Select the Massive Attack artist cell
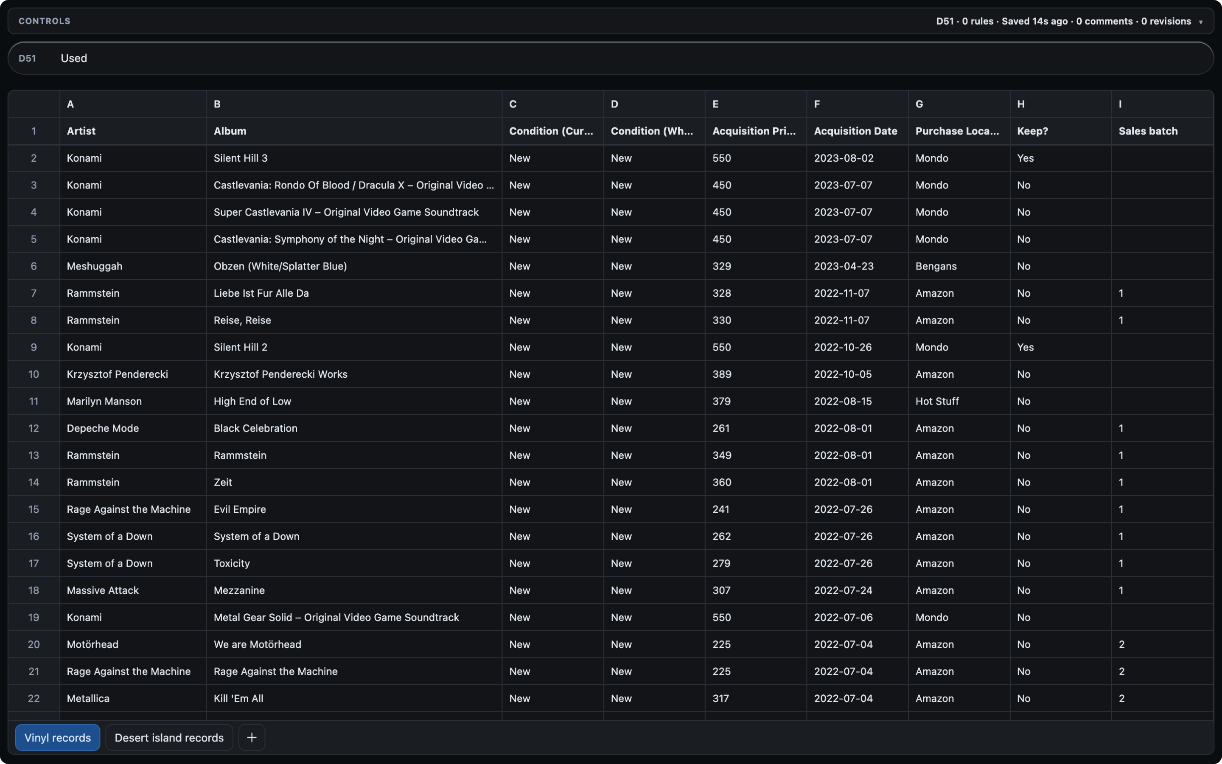This screenshot has height=764, width=1222. tap(133, 590)
